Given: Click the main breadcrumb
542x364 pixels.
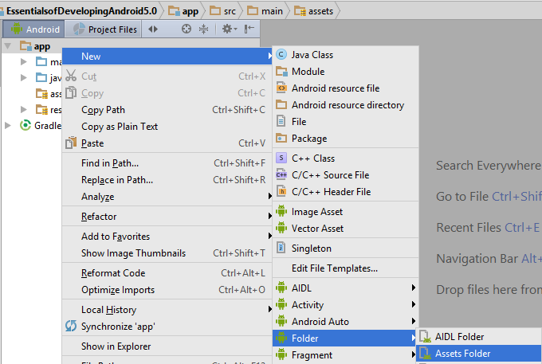Looking at the screenshot, I should pyautogui.click(x=265, y=11).
